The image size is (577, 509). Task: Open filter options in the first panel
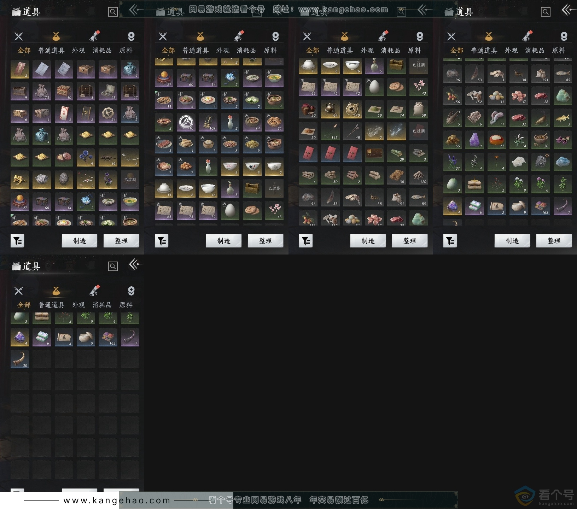click(x=17, y=241)
